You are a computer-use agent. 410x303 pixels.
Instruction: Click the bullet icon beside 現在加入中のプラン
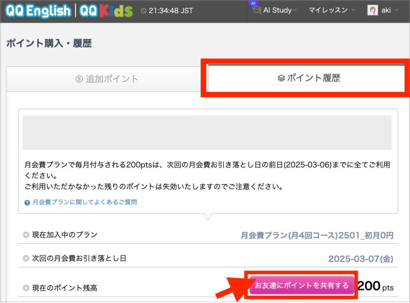coord(26,235)
